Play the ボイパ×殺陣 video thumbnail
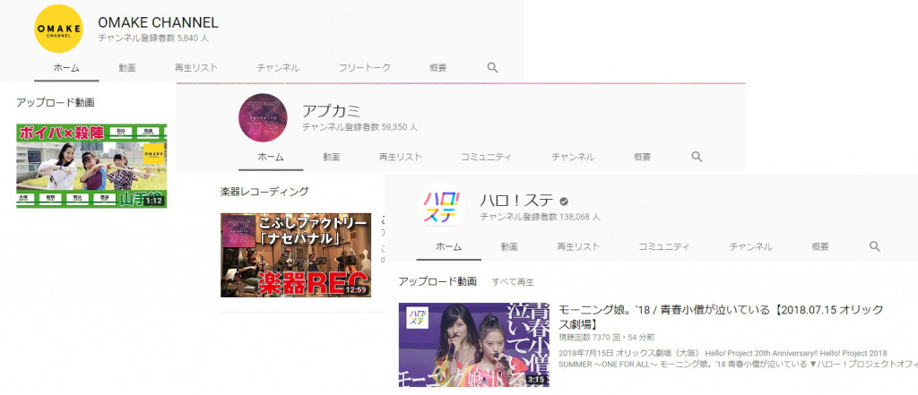Screen dimensions: 918x395 click(x=91, y=166)
